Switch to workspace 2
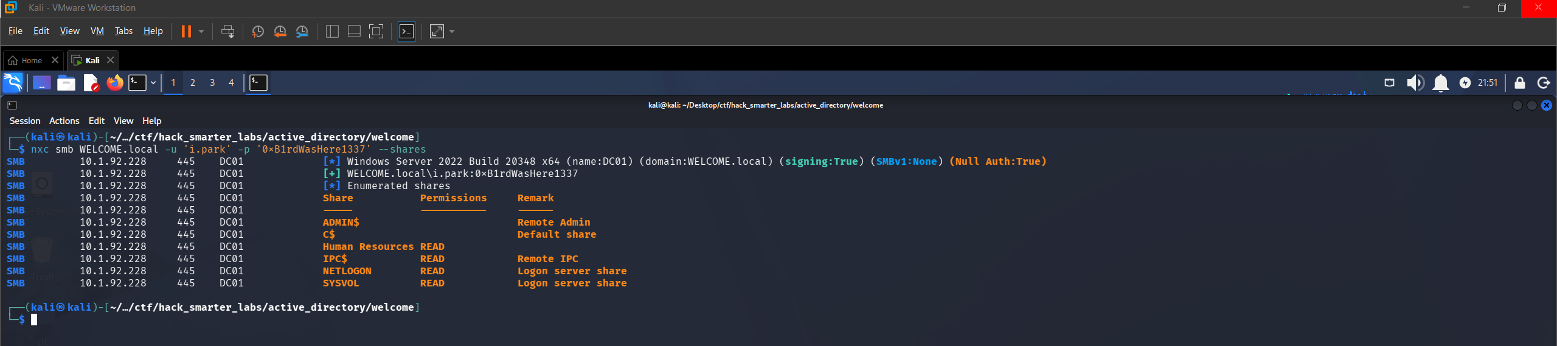This screenshot has width=1557, height=346. tap(193, 83)
